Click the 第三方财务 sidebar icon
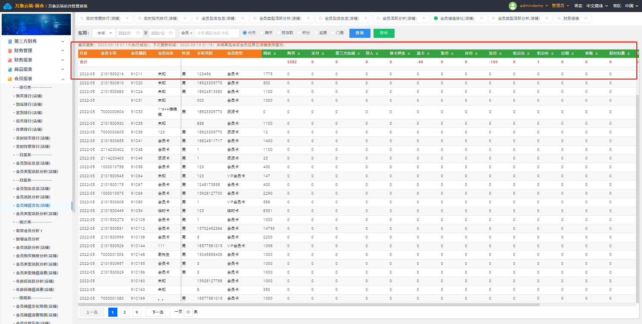Image resolution: width=642 pixels, height=324 pixels. click(x=10, y=41)
